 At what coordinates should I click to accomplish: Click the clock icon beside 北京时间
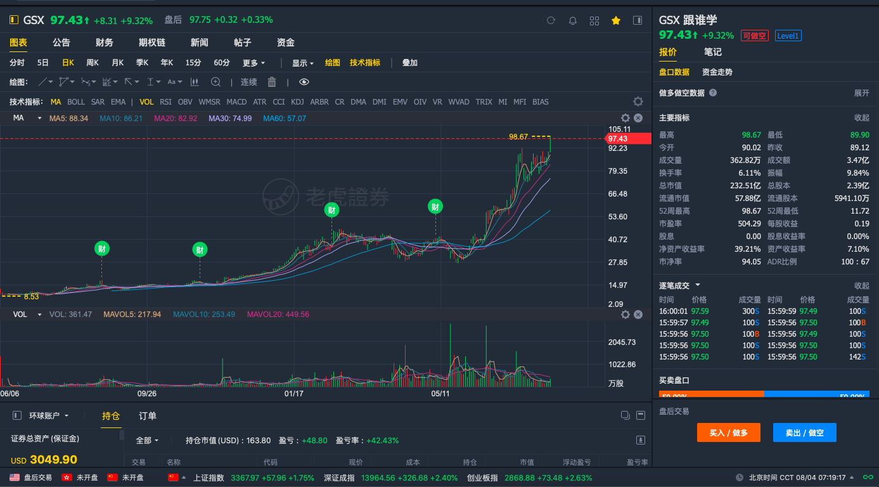(x=740, y=477)
